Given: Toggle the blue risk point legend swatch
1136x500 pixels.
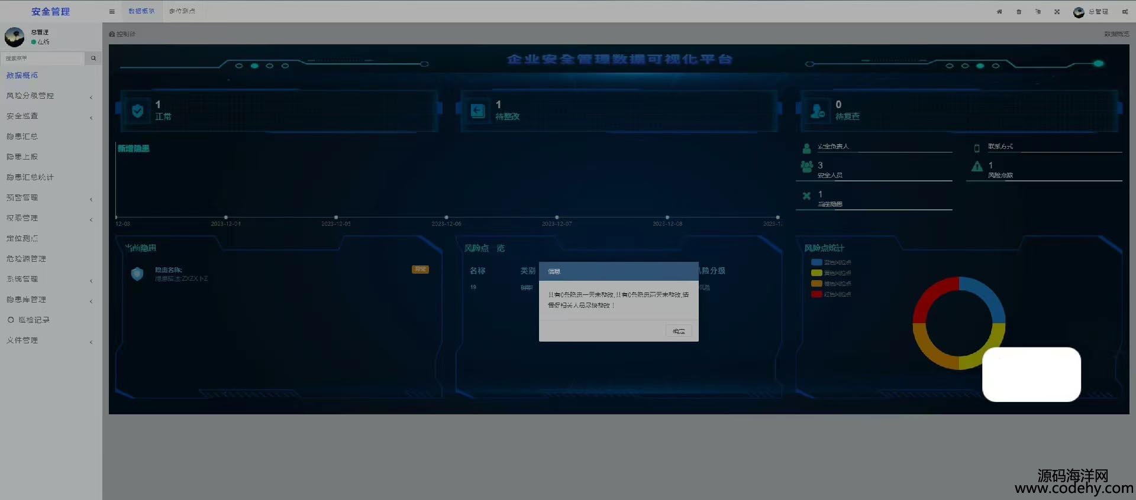Looking at the screenshot, I should [816, 262].
